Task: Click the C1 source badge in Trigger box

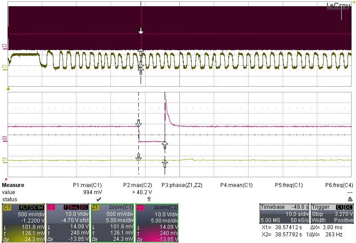Action: click(x=340, y=207)
